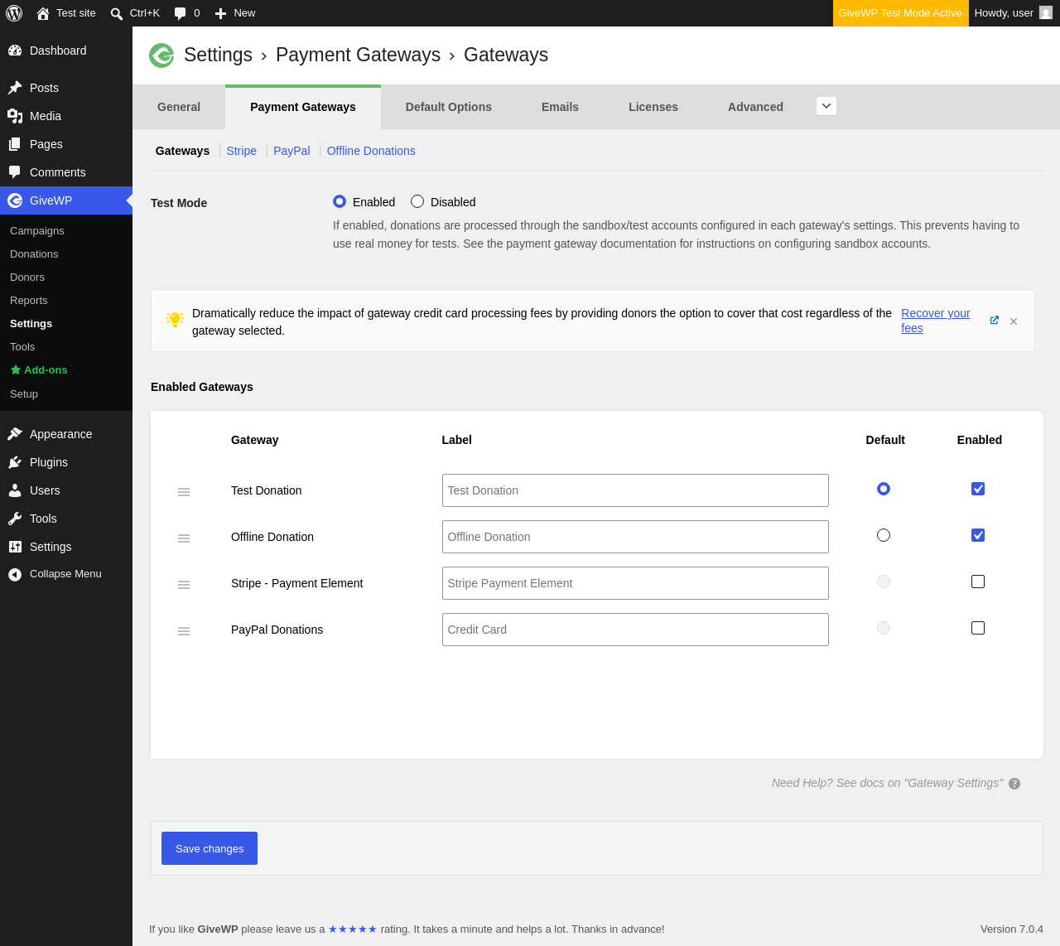1060x946 pixels.
Task: Click the Recover your fees link
Action: [x=936, y=321]
